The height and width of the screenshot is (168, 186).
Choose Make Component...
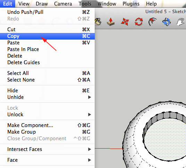(x=47, y=125)
